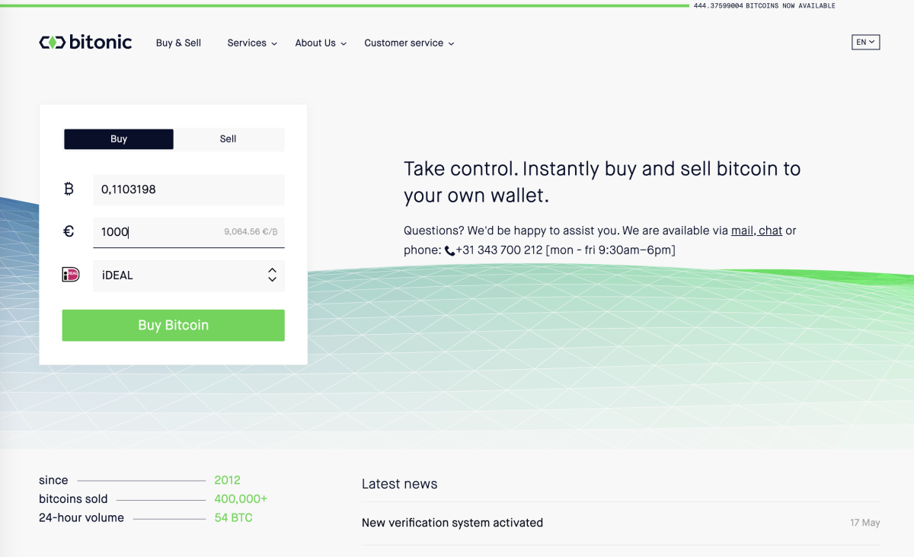Click the 24-hour volume label
This screenshot has width=914, height=557.
pyautogui.click(x=81, y=518)
